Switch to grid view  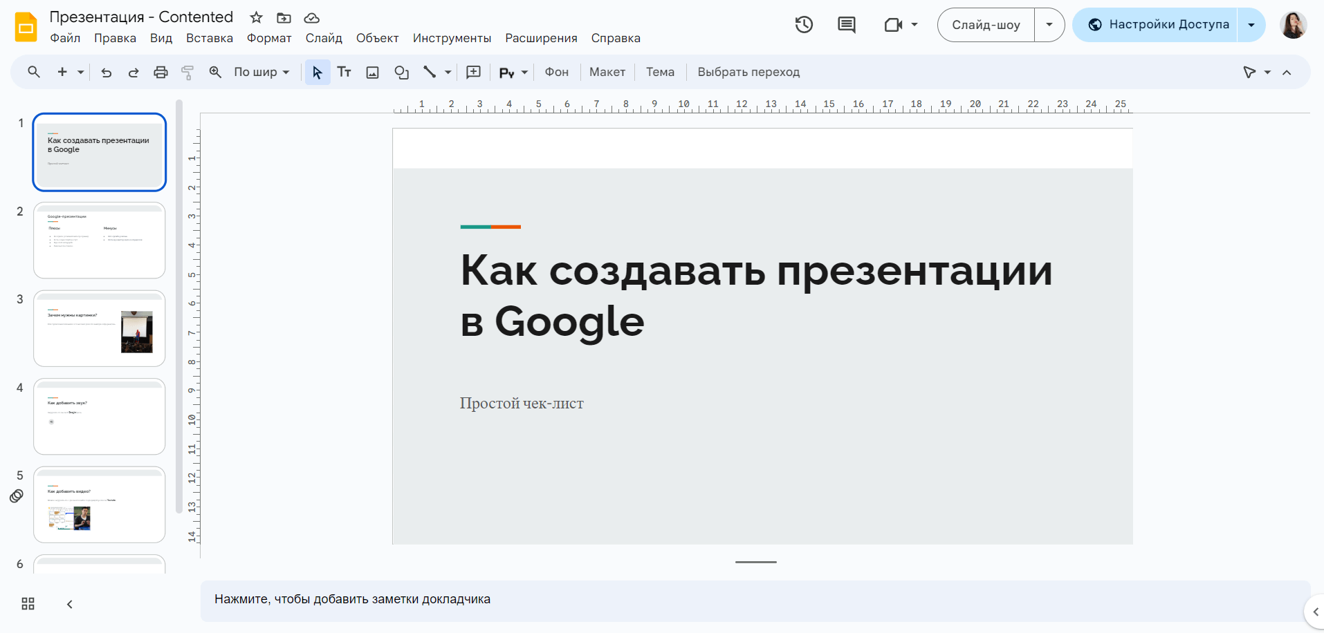pyautogui.click(x=28, y=604)
